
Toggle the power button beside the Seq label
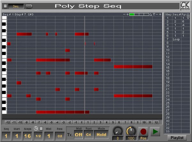pos(29,6)
